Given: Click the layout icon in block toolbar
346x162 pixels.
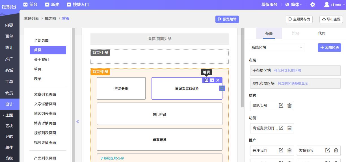Looking at the screenshot, I should tap(212, 80).
